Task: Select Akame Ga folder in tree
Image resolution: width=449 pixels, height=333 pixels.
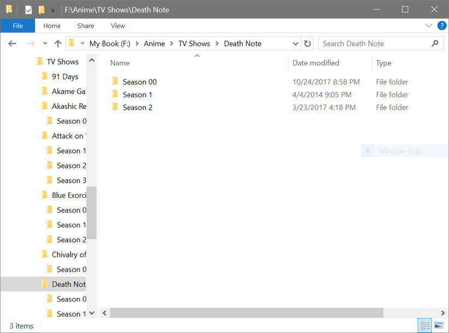Action: tap(69, 91)
